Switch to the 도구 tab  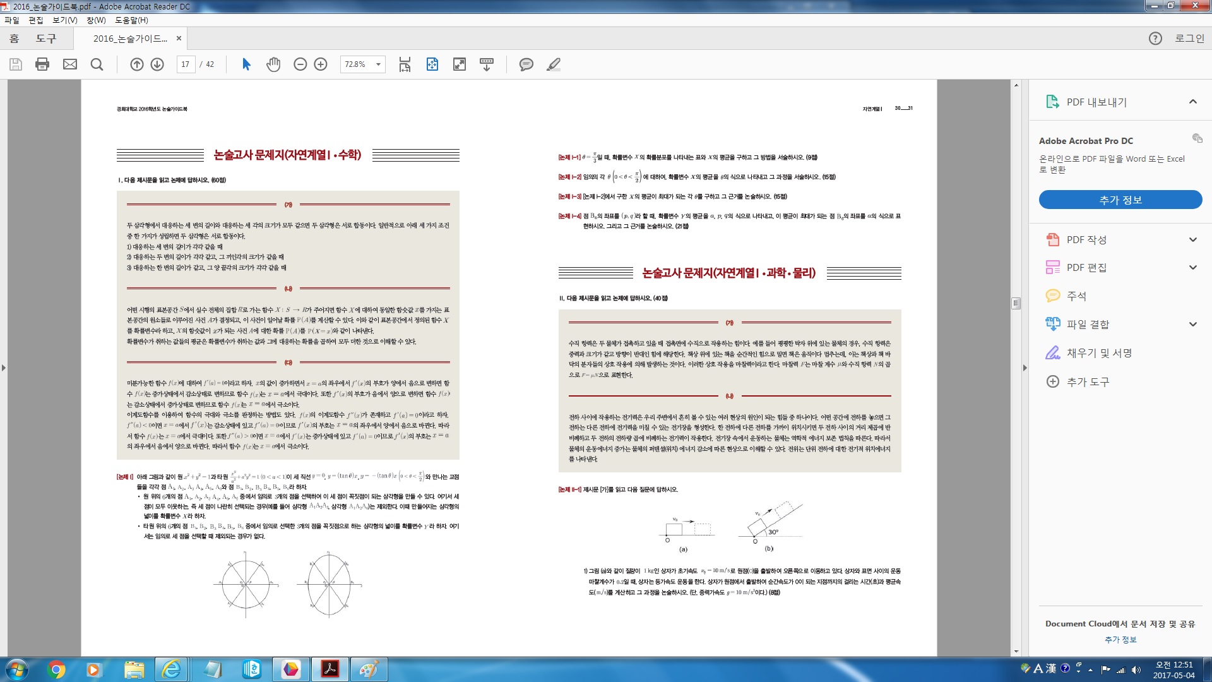point(46,39)
